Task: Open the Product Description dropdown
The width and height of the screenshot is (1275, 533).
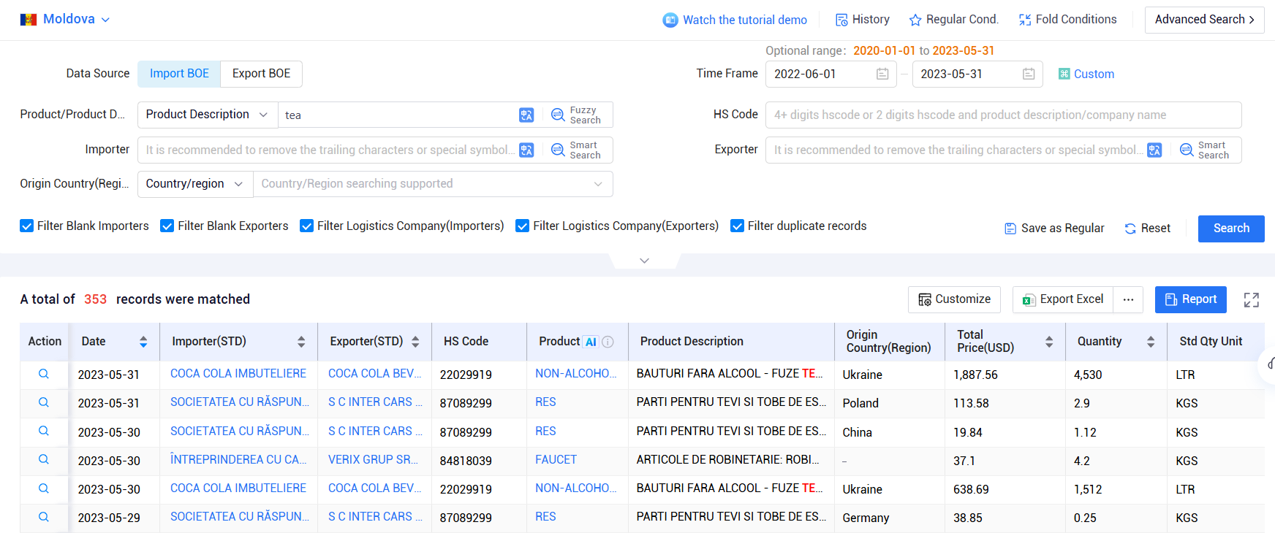Action: tap(207, 115)
